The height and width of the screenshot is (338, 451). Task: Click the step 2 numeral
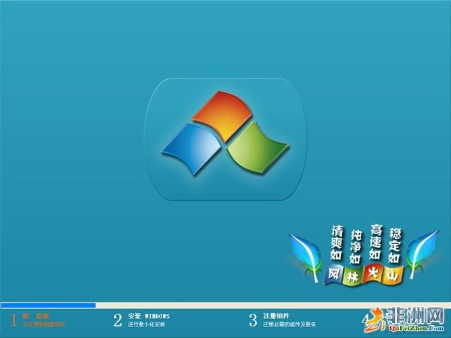118,320
